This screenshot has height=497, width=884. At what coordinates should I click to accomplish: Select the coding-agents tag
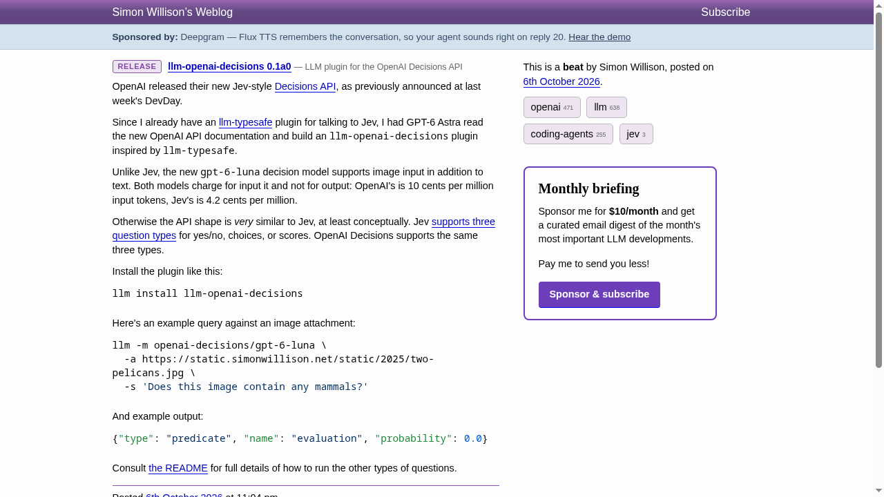pos(568,134)
